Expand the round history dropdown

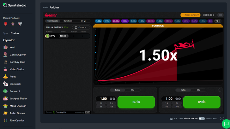pyautogui.click(x=218, y=21)
